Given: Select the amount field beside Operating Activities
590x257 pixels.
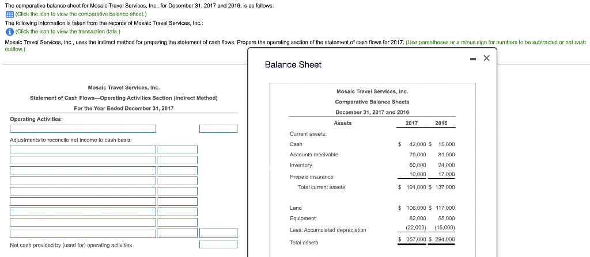Looking at the screenshot, I should pos(218,129).
